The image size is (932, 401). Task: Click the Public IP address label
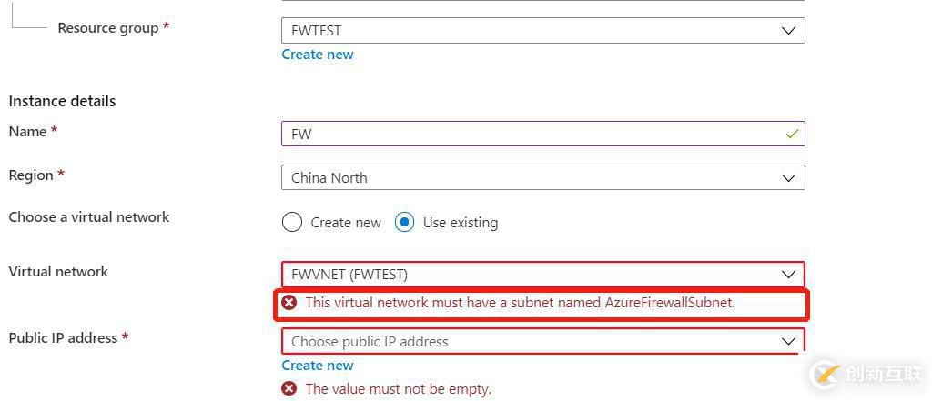point(63,338)
